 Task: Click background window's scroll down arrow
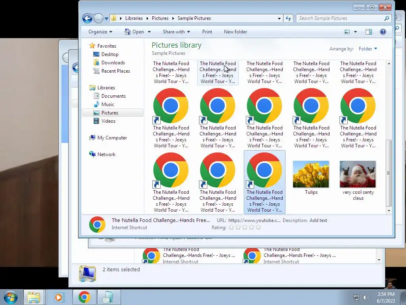click(379, 260)
